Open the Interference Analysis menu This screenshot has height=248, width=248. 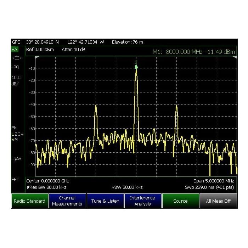(x=142, y=201)
